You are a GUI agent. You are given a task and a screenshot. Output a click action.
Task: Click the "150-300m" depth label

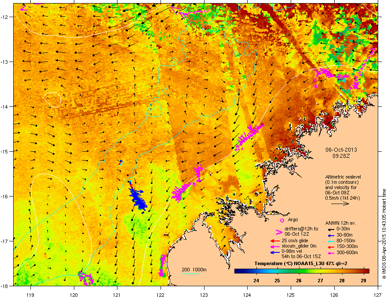347,246
